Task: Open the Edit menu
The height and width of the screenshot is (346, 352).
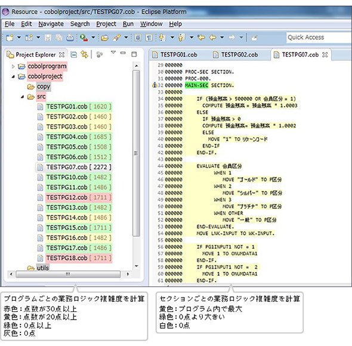Action: click(26, 24)
